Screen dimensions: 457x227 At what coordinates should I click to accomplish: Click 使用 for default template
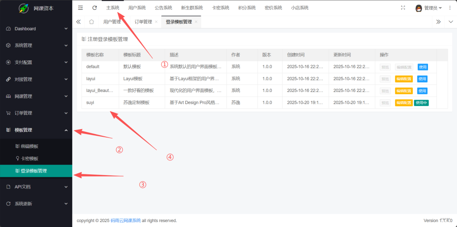(423, 67)
